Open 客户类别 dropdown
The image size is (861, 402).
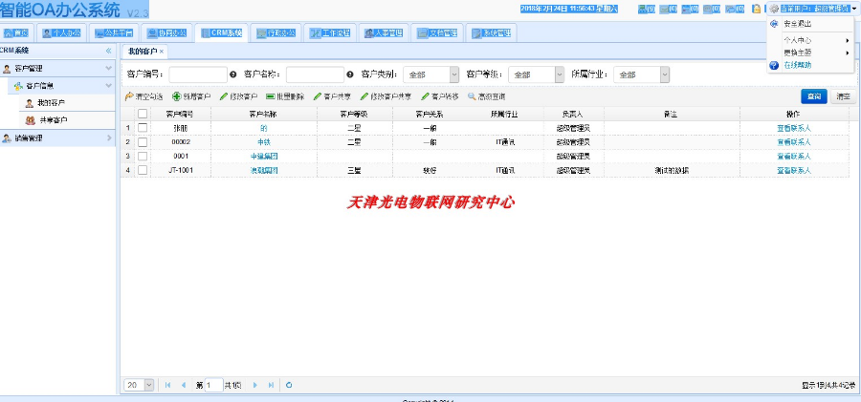click(x=454, y=74)
